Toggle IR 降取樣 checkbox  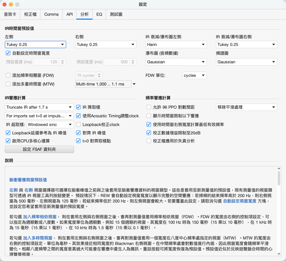tap(78, 107)
